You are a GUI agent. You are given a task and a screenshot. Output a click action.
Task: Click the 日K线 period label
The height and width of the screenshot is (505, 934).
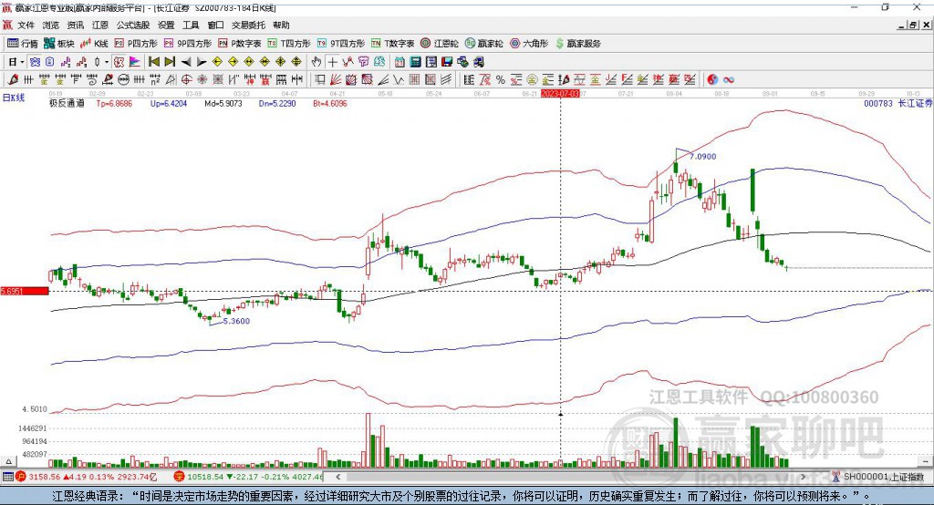click(x=14, y=98)
